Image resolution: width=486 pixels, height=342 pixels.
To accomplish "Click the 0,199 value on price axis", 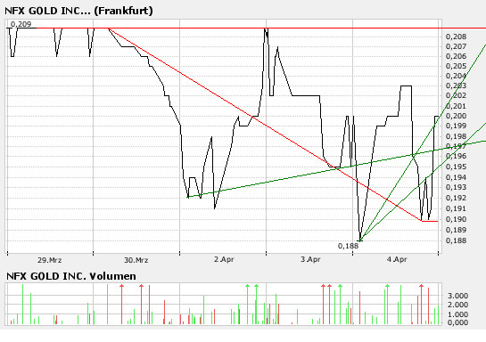I will (456, 126).
